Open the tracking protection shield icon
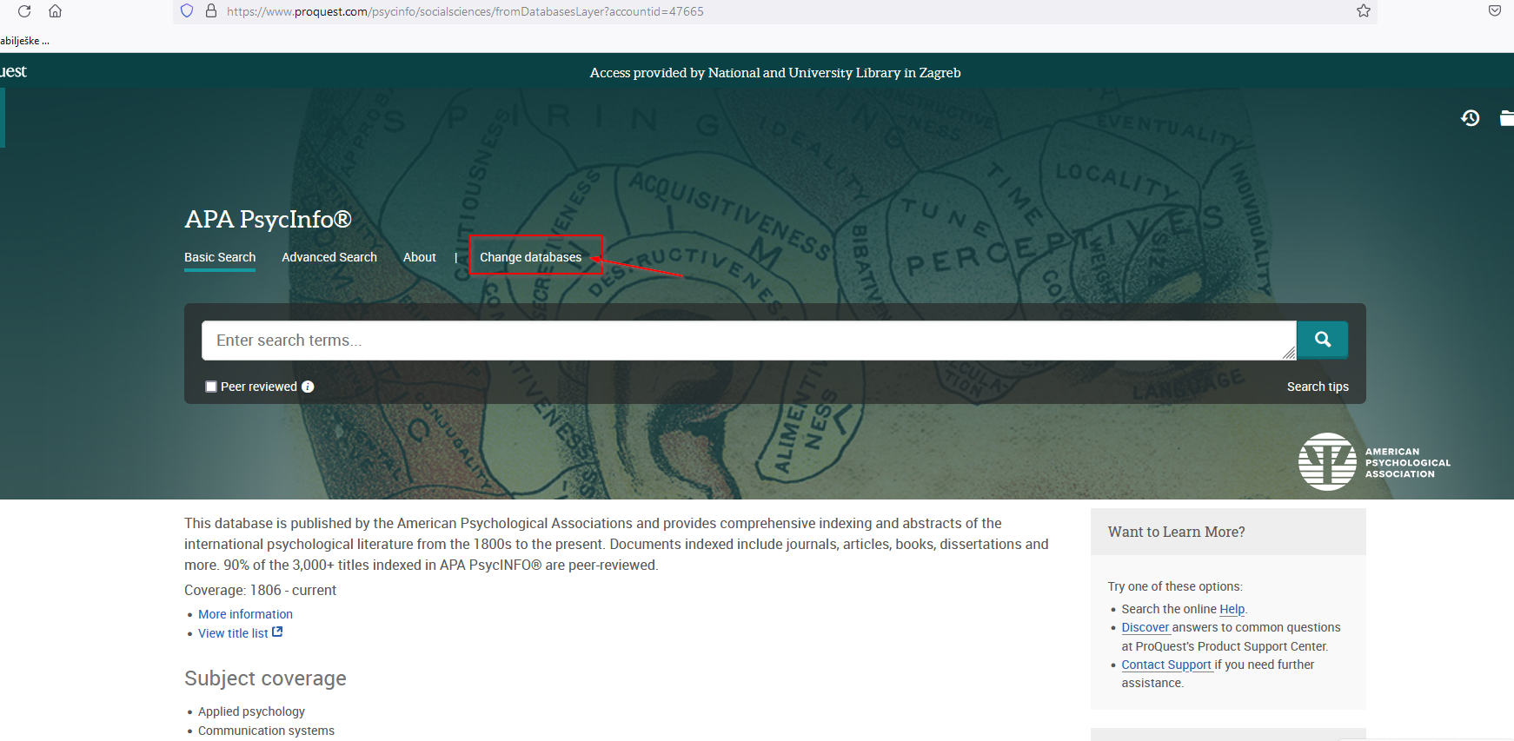Viewport: 1514px width, 741px height. tap(187, 11)
